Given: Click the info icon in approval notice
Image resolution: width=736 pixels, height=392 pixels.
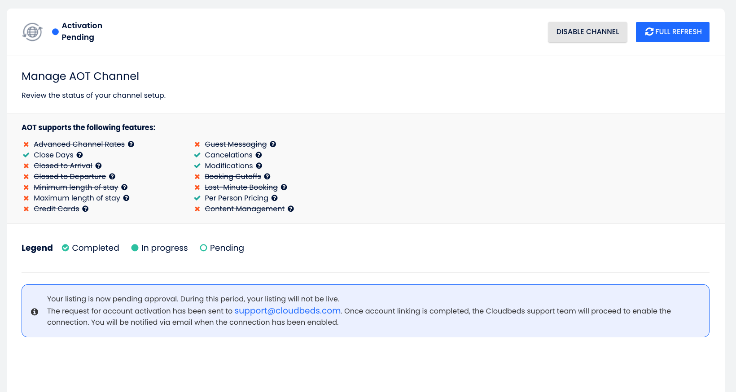Looking at the screenshot, I should [x=35, y=312].
